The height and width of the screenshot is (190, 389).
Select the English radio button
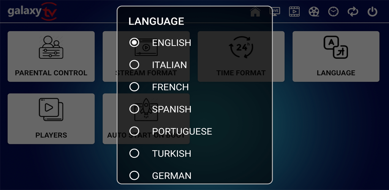tap(134, 43)
